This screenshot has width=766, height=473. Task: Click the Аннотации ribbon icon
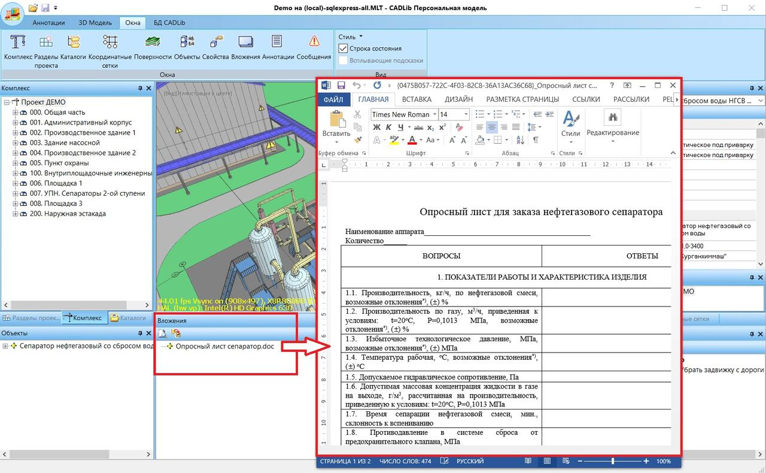276,42
